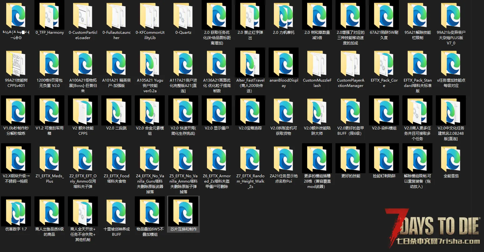Select the Z1_EFTX_Meds_Plus folder
484x252 pixels.
click(x=49, y=159)
